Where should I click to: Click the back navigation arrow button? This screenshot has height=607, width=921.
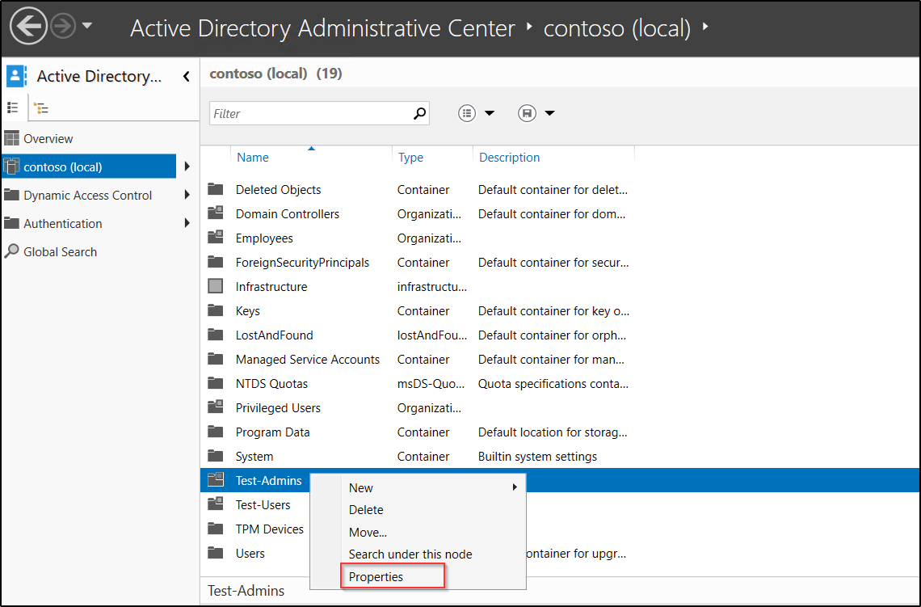[28, 27]
